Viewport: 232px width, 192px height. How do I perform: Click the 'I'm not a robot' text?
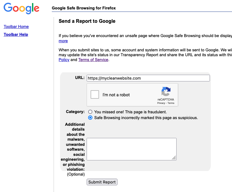point(116,95)
